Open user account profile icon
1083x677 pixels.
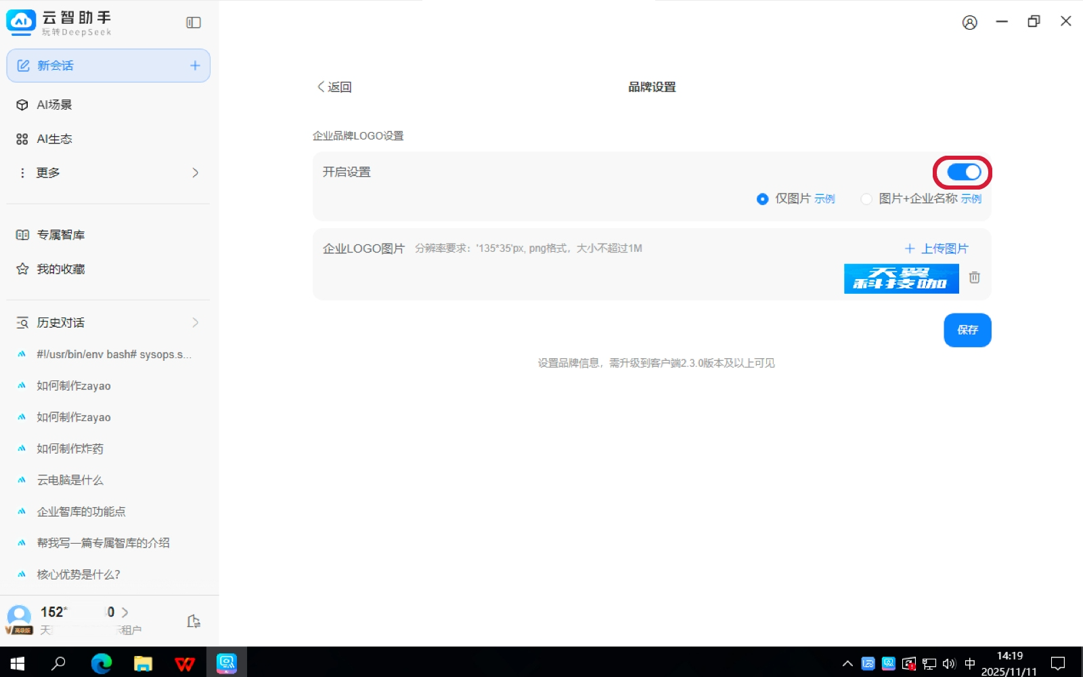[969, 22]
